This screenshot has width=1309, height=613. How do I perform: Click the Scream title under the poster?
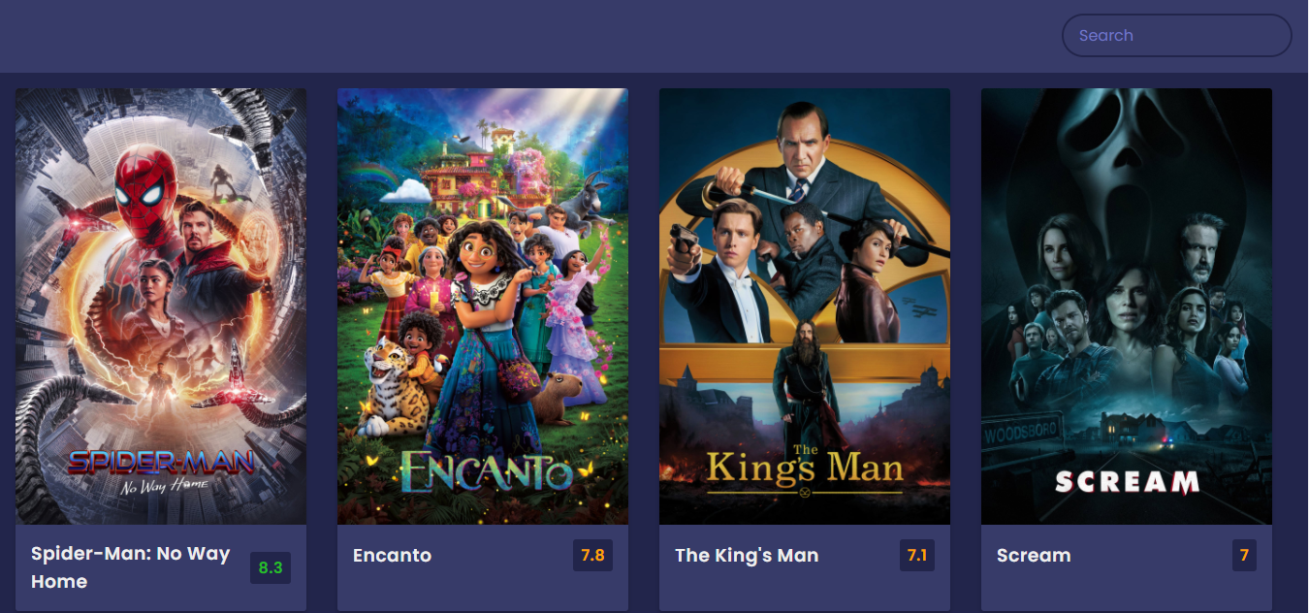pyautogui.click(x=1034, y=556)
